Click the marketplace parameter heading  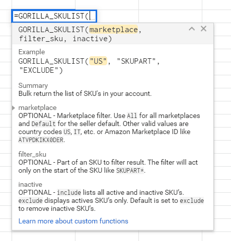(37, 107)
